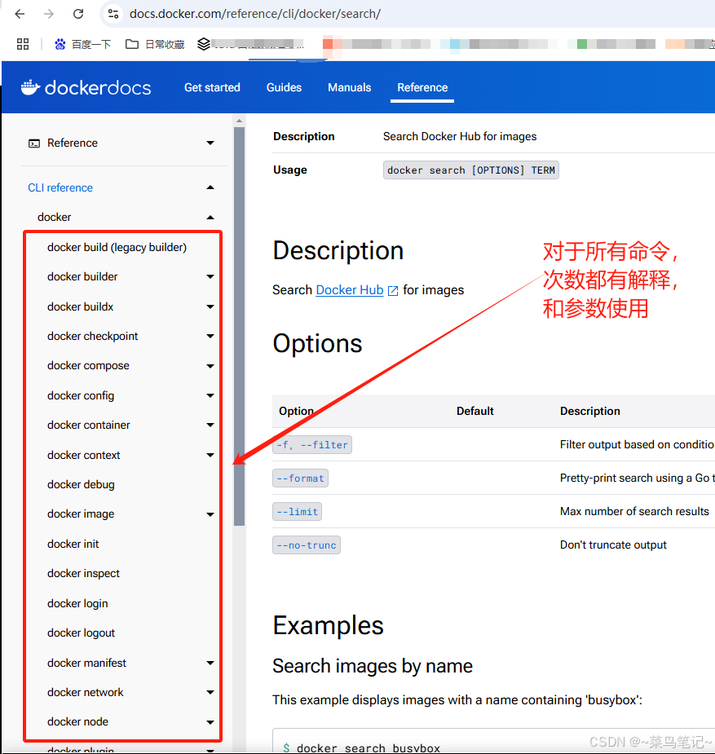The height and width of the screenshot is (754, 715).
Task: Reload the page with the refresh icon
Action: click(78, 14)
